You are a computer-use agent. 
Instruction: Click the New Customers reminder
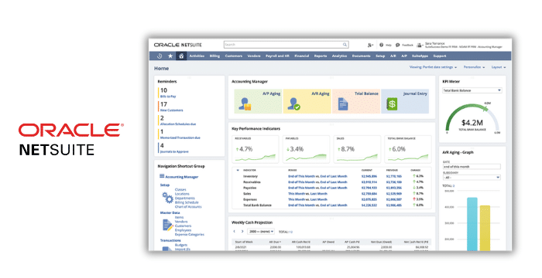coord(171,110)
